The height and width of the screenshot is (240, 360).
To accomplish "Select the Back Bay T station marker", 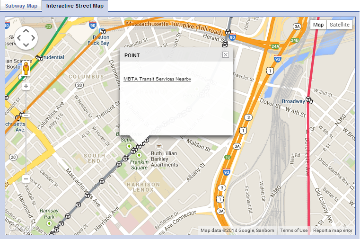I will point(103,31).
